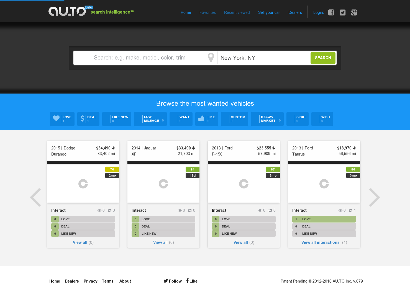Click price drop arrow on Ford Taurus
The image size is (410, 287).
(x=354, y=148)
